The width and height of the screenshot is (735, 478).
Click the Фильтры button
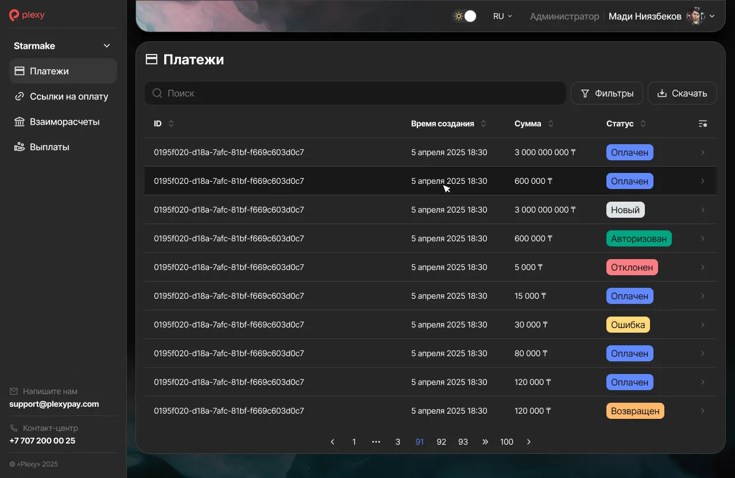click(606, 93)
